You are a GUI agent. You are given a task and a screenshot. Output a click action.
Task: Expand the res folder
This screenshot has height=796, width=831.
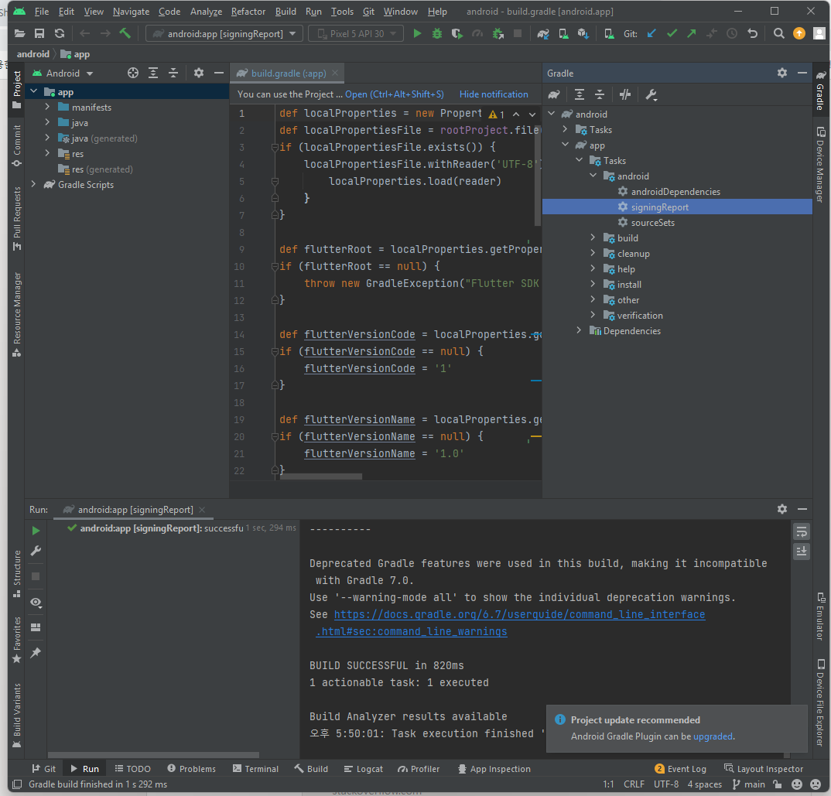click(48, 154)
